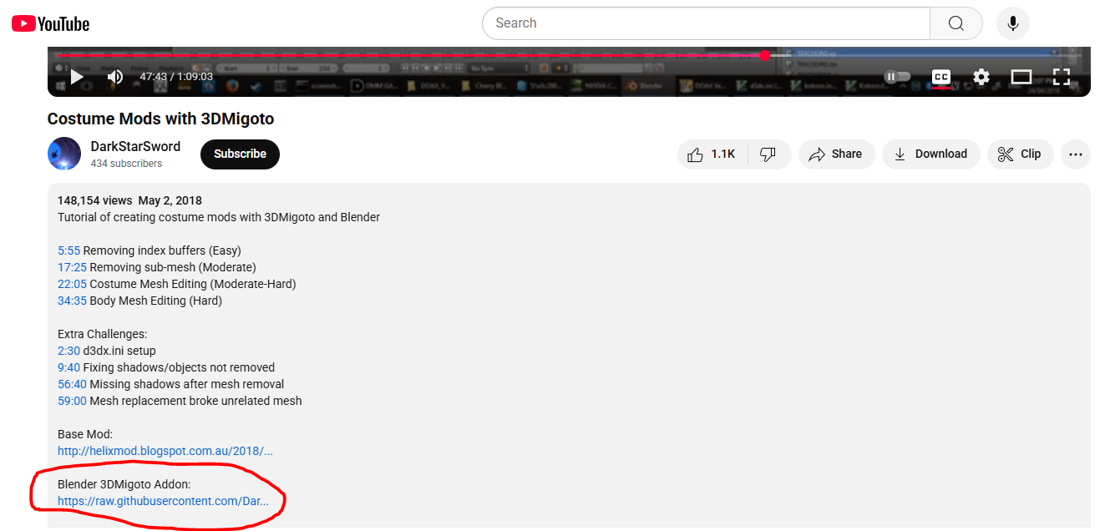The height and width of the screenshot is (531, 1100).
Task: Jump to 17:25 Removing sub-mesh timestamp
Action: [x=72, y=267]
